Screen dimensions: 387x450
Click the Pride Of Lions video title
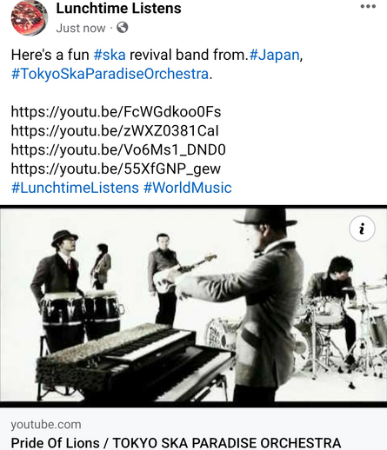tap(176, 443)
